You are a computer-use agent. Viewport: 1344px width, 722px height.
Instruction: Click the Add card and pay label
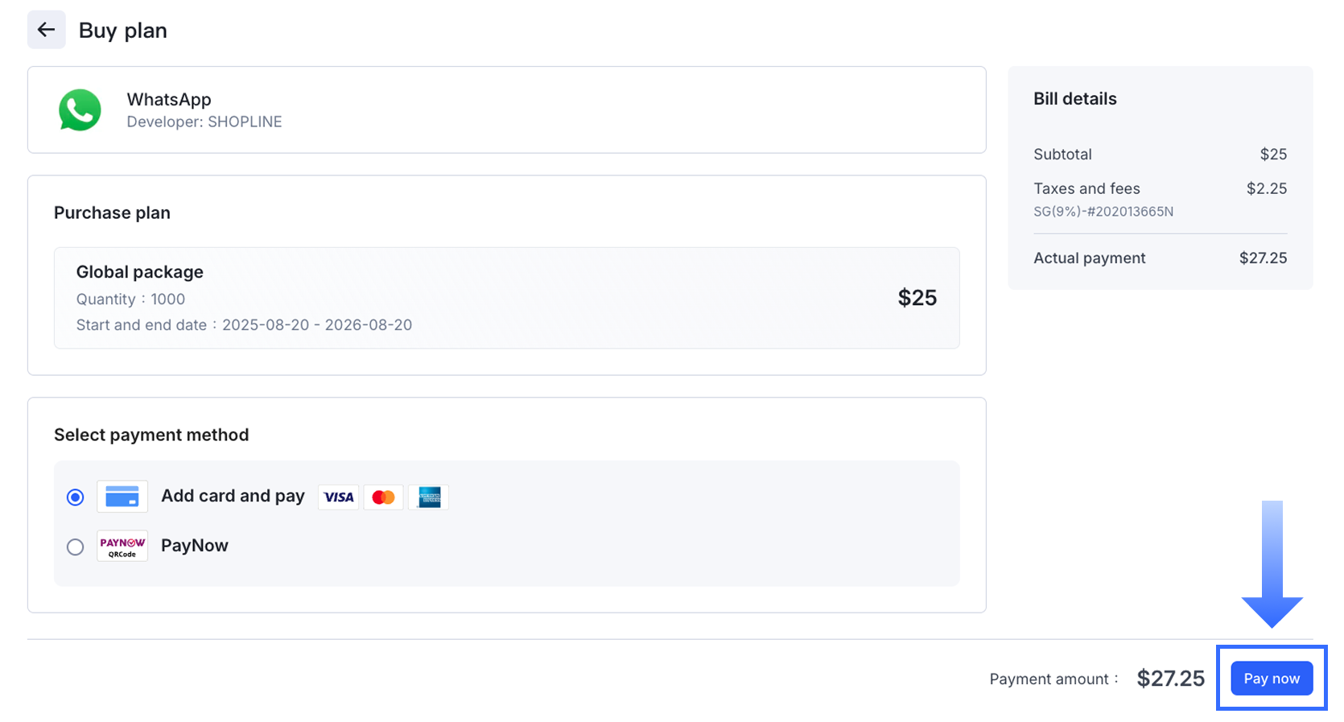[233, 496]
